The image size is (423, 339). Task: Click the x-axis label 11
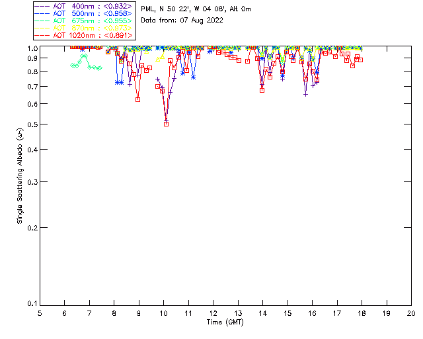click(188, 313)
